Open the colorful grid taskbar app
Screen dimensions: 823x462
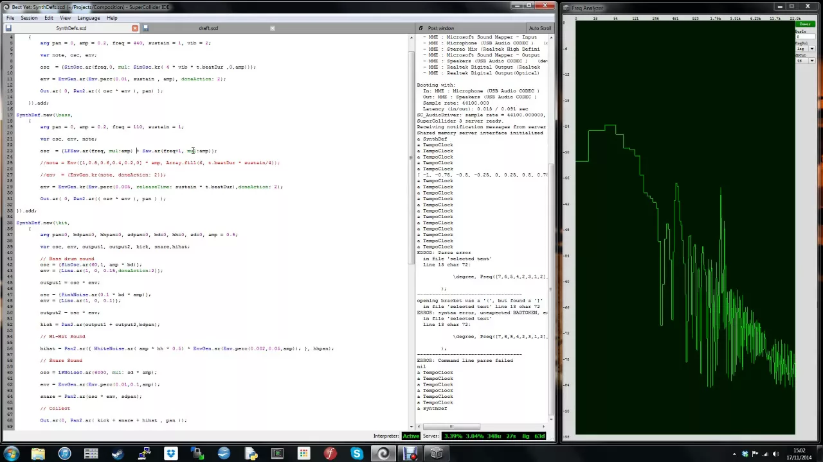click(x=303, y=454)
